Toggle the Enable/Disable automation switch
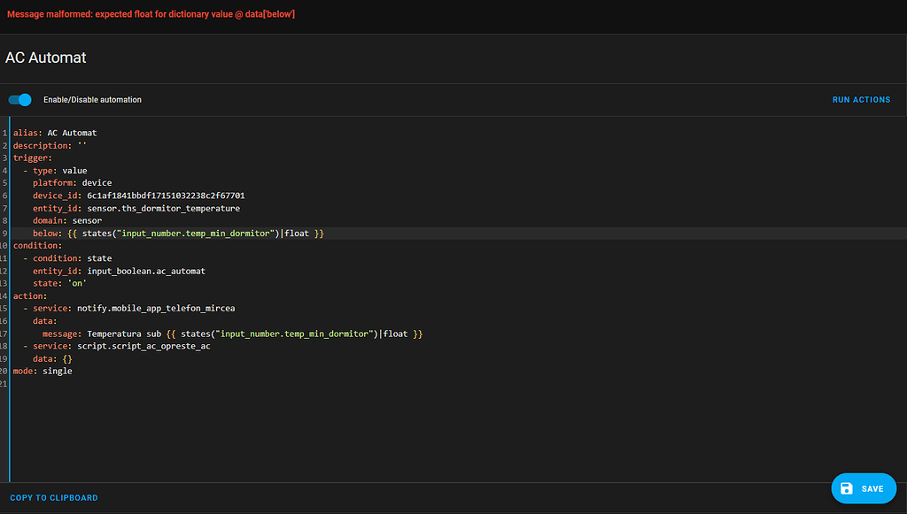907x514 pixels. pos(19,99)
